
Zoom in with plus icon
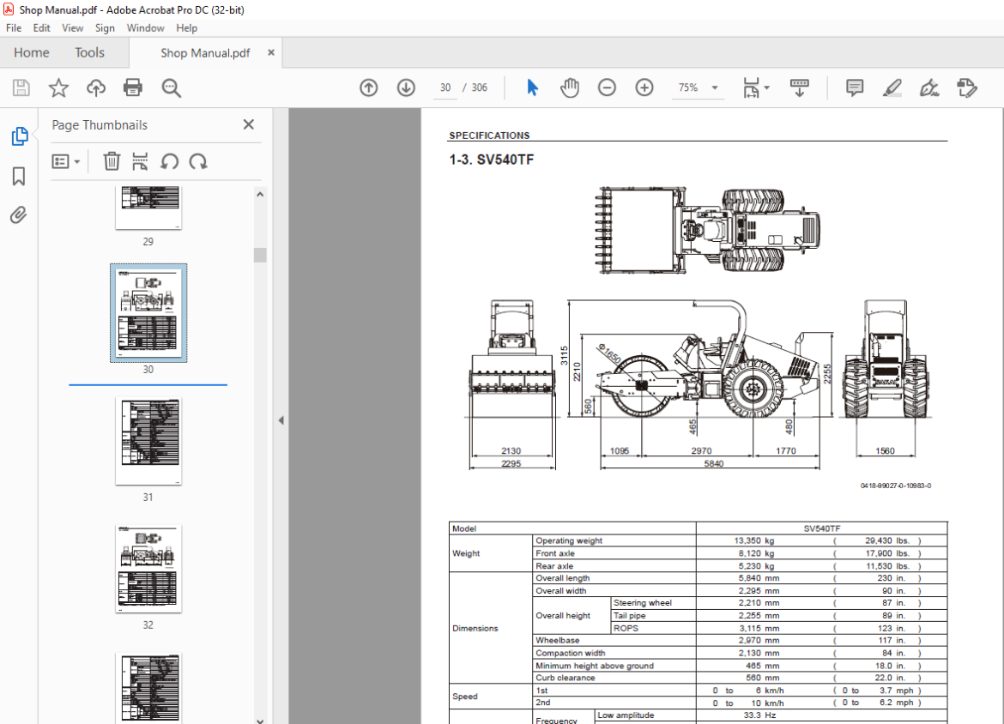pos(644,87)
